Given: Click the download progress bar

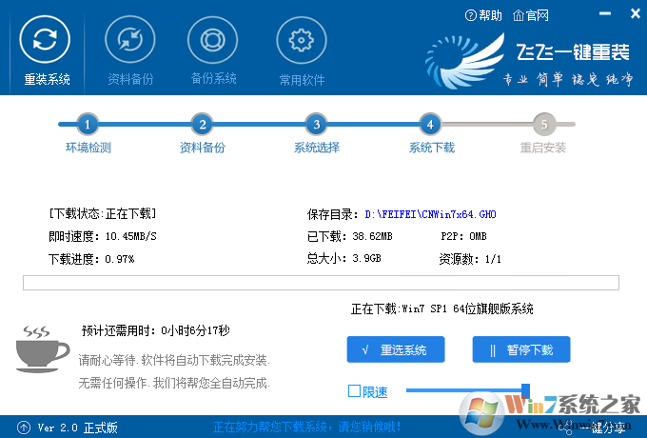Looking at the screenshot, I should [321, 283].
